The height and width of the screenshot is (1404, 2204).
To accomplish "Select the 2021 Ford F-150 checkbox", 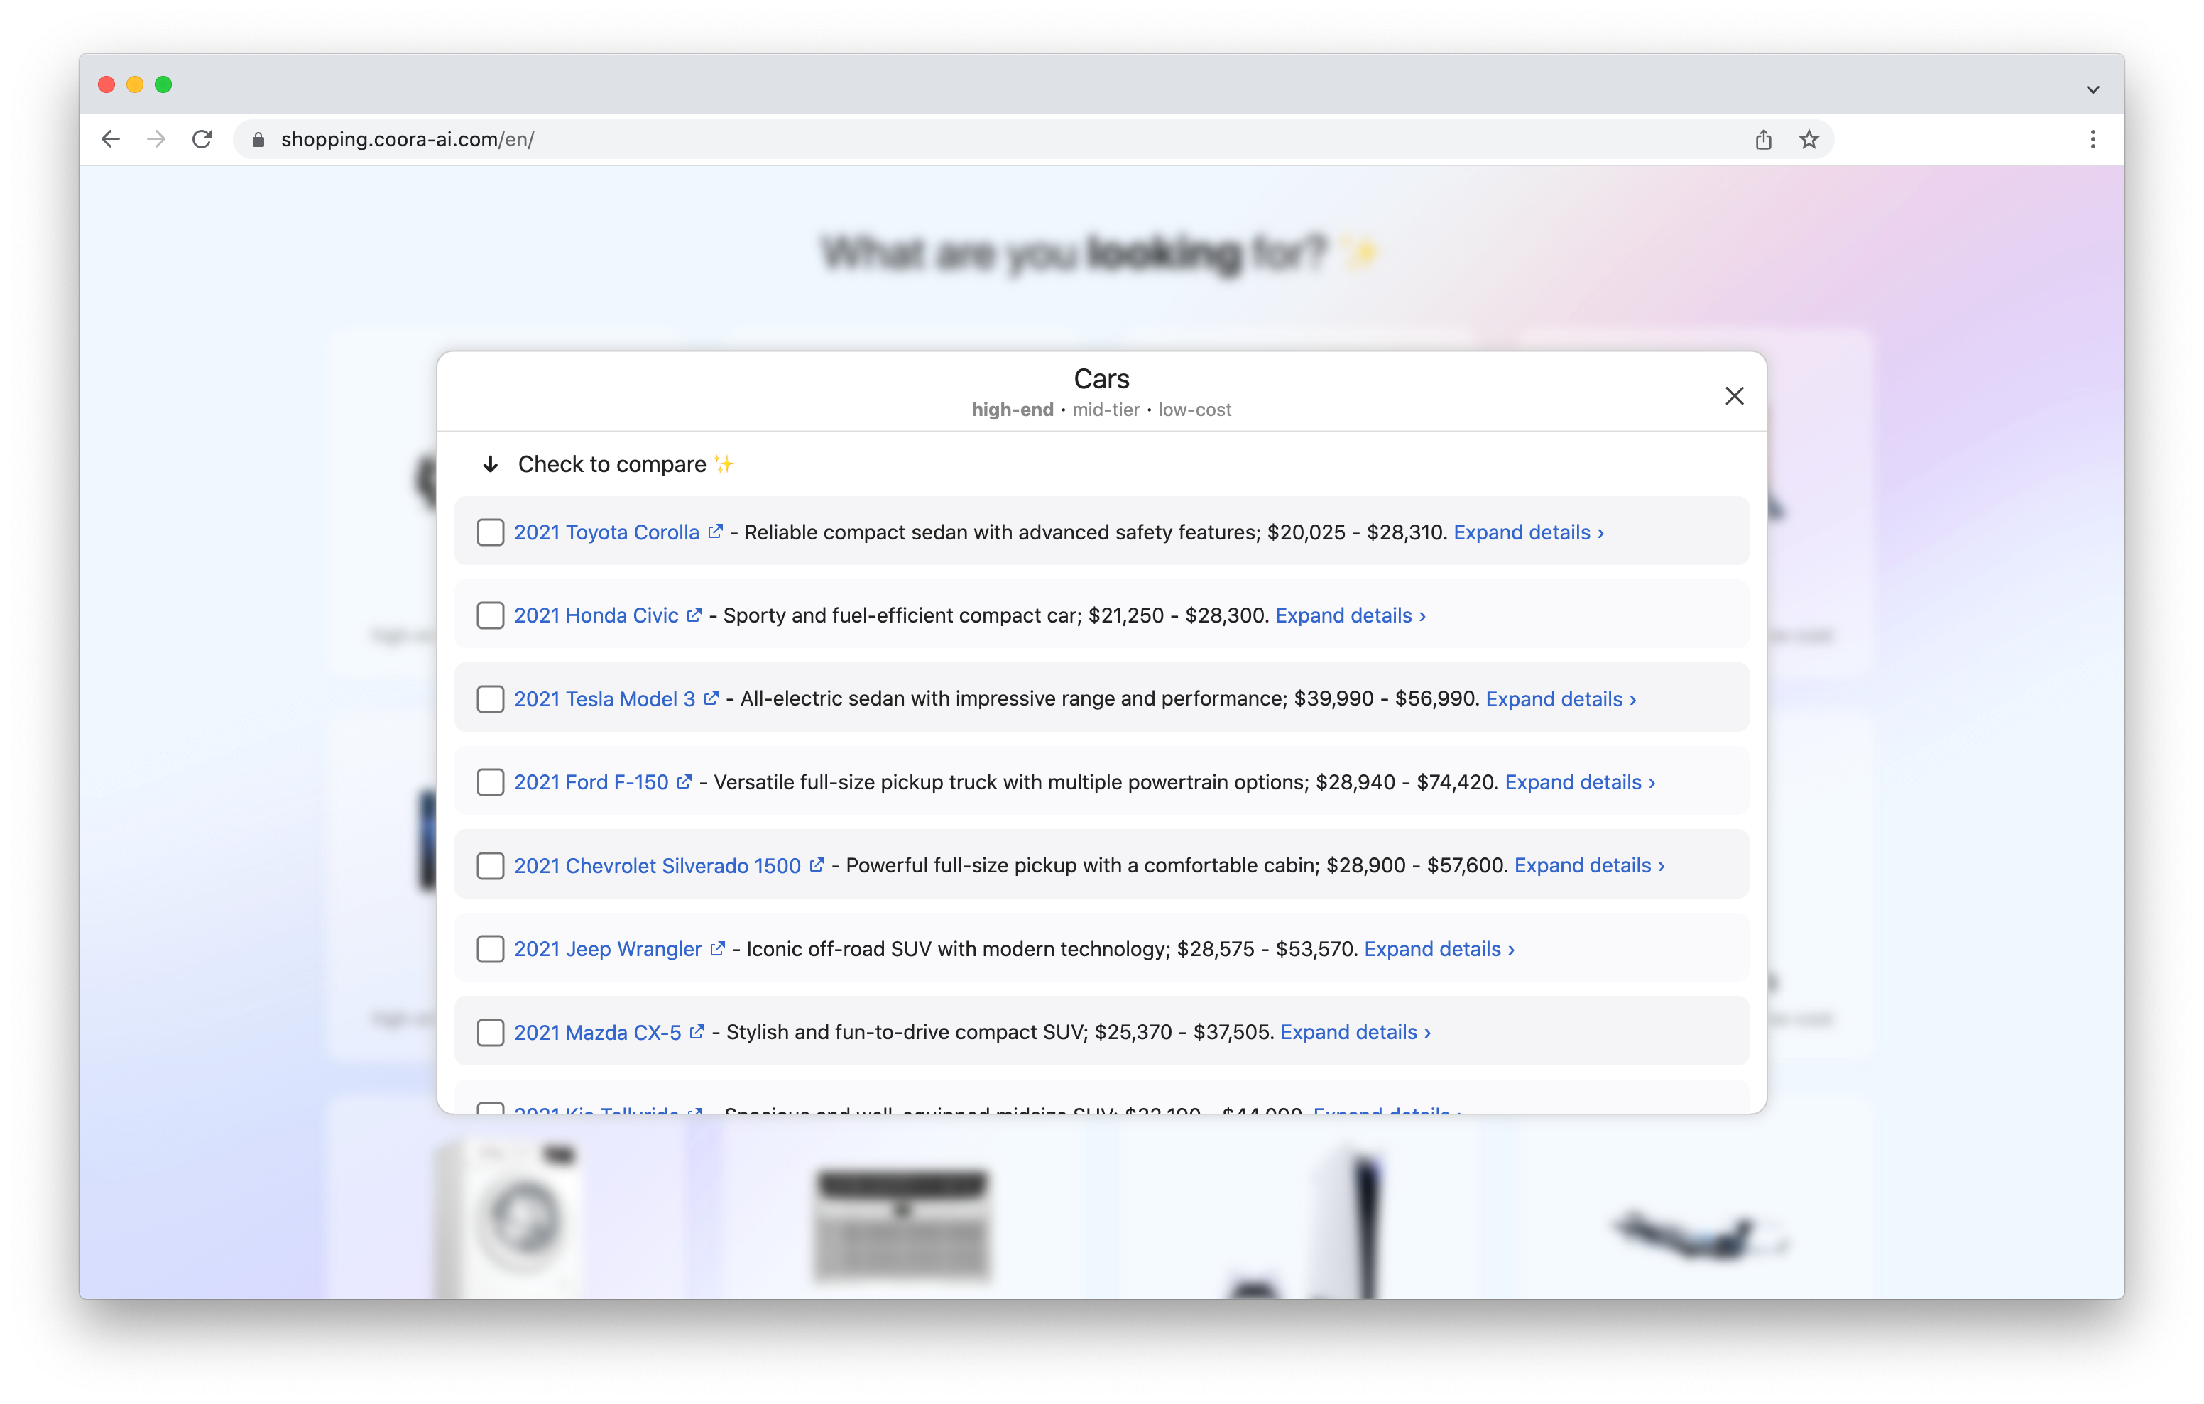I will (491, 781).
